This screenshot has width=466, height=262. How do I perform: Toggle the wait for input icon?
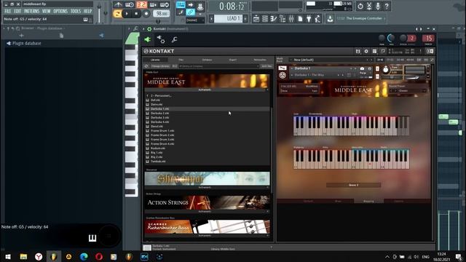pos(130,5)
